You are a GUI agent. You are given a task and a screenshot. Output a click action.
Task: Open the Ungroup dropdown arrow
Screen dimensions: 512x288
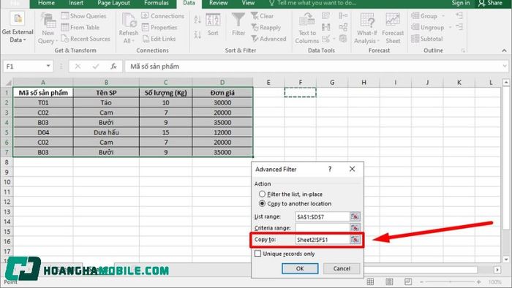tap(450, 27)
